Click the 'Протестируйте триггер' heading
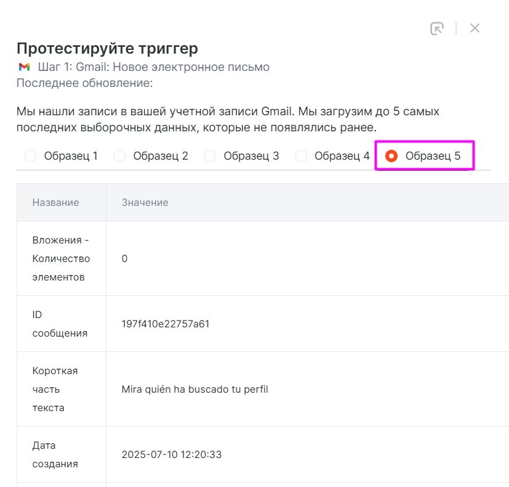The image size is (509, 487). (107, 48)
